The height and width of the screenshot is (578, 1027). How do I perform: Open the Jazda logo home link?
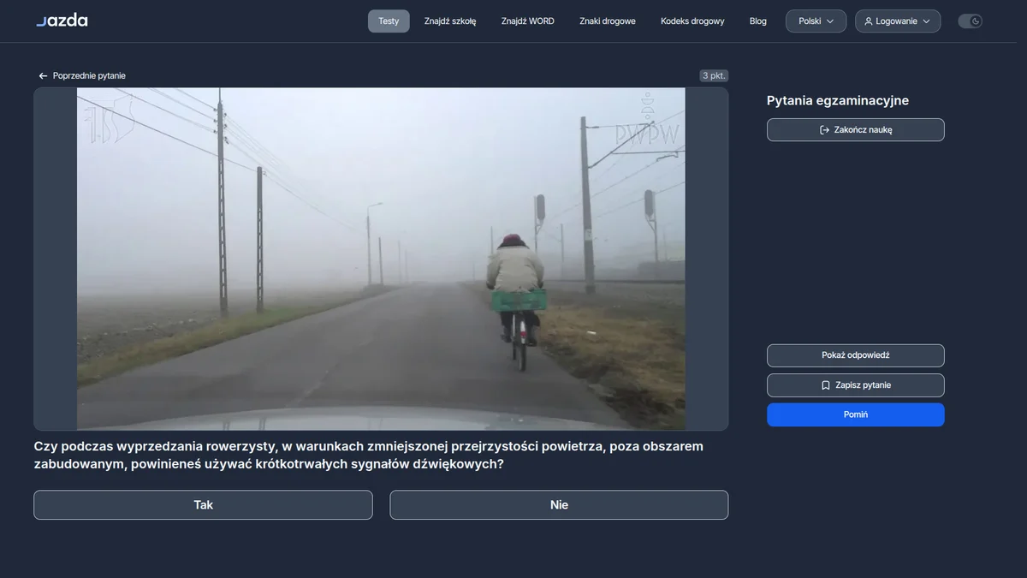point(62,21)
